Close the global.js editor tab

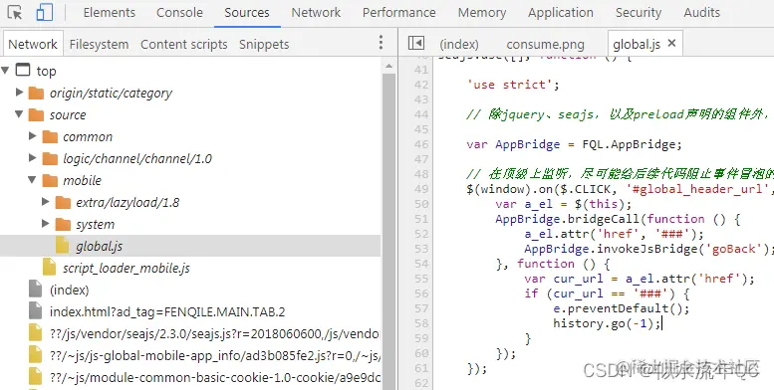tap(671, 44)
